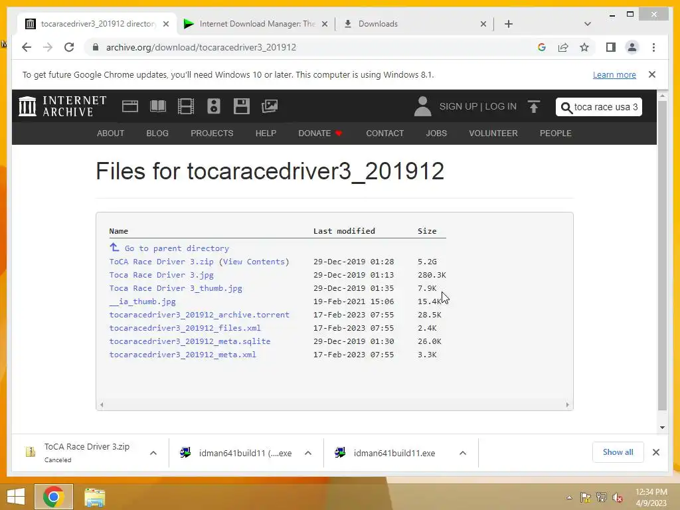The width and height of the screenshot is (680, 510).
Task: Click the network tray icon
Action: coord(602,497)
